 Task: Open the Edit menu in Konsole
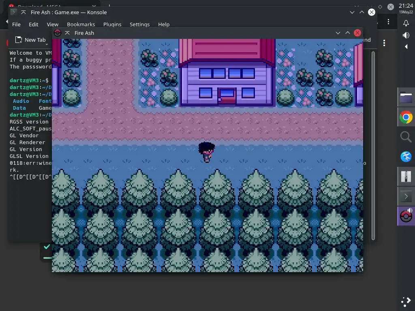[x=33, y=24]
